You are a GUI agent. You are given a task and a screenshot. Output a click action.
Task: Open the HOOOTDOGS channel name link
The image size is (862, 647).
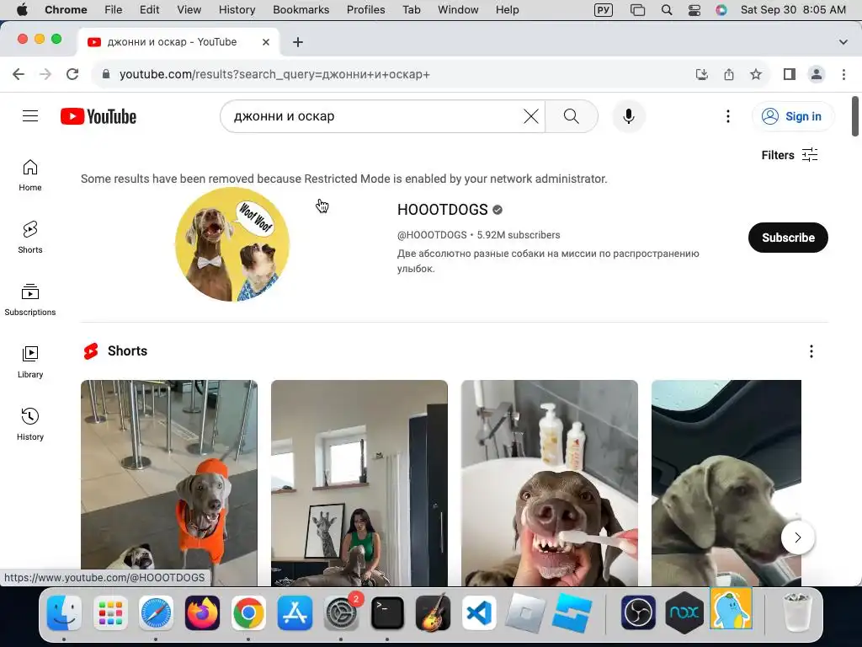click(x=443, y=210)
